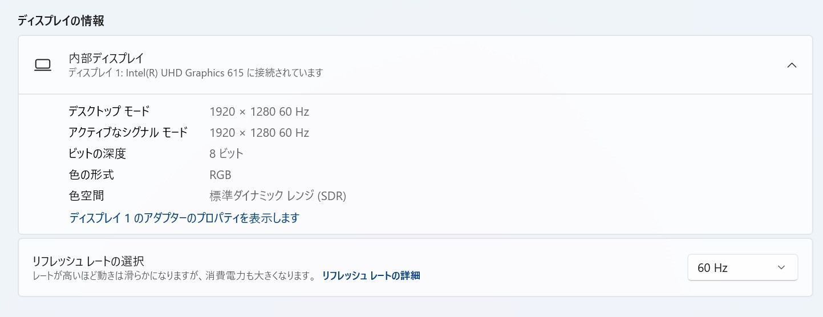
Task: Open the 60 Hz refresh rate dropdown
Action: 743,267
